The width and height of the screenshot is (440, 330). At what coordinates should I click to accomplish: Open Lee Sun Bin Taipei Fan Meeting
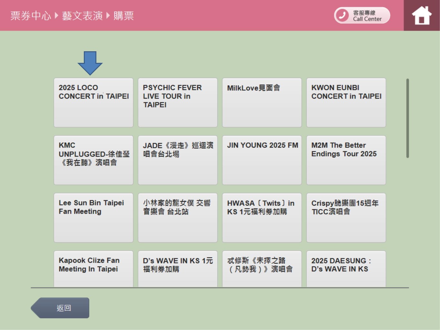[93, 218]
